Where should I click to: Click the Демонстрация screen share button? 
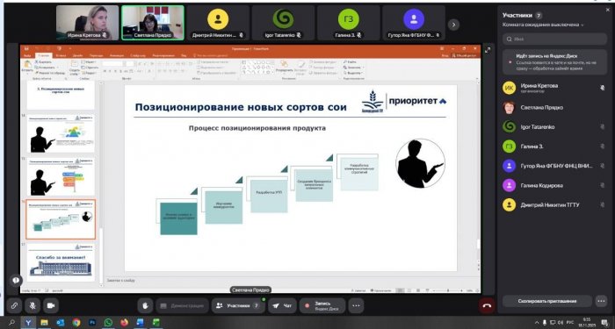(182, 306)
